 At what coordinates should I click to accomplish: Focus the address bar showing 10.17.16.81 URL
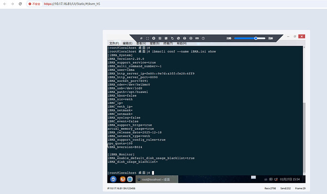click(x=72, y=4)
